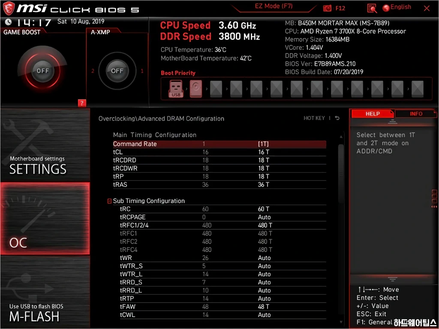Select the tRCDRD 18 T value field
Image resolution: width=439 pixels, height=329 pixels.
(x=264, y=160)
